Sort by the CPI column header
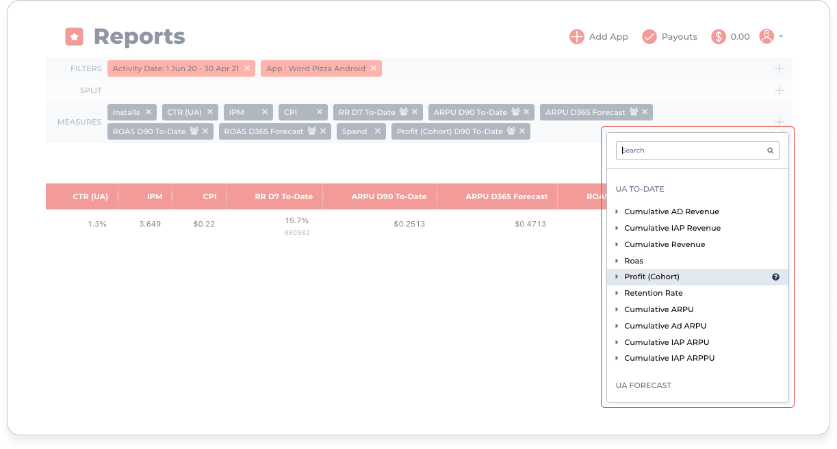837x449 pixels. point(209,196)
